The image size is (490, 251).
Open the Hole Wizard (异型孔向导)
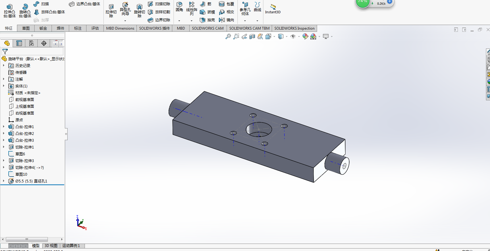tap(125, 9)
